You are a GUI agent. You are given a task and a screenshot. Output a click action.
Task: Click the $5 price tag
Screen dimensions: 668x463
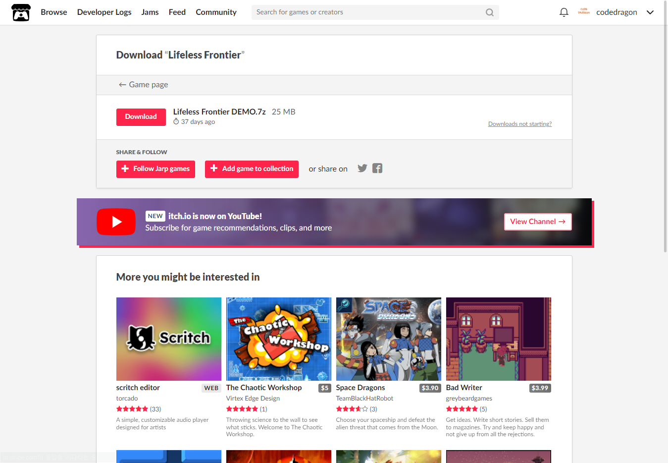click(325, 388)
